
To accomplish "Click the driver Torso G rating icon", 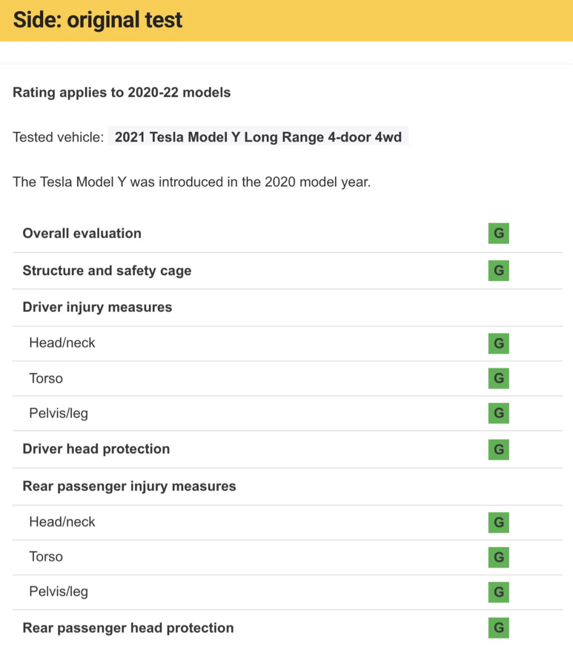I will click(498, 378).
